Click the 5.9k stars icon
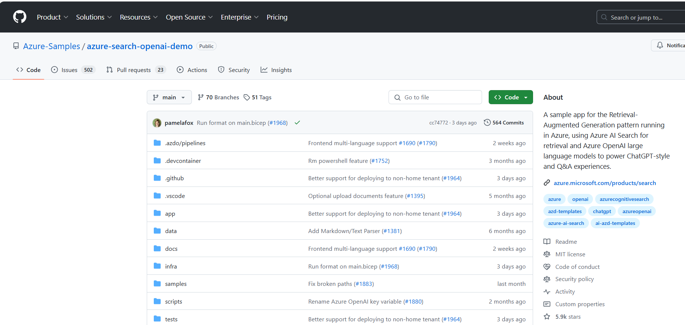 [x=547, y=317]
